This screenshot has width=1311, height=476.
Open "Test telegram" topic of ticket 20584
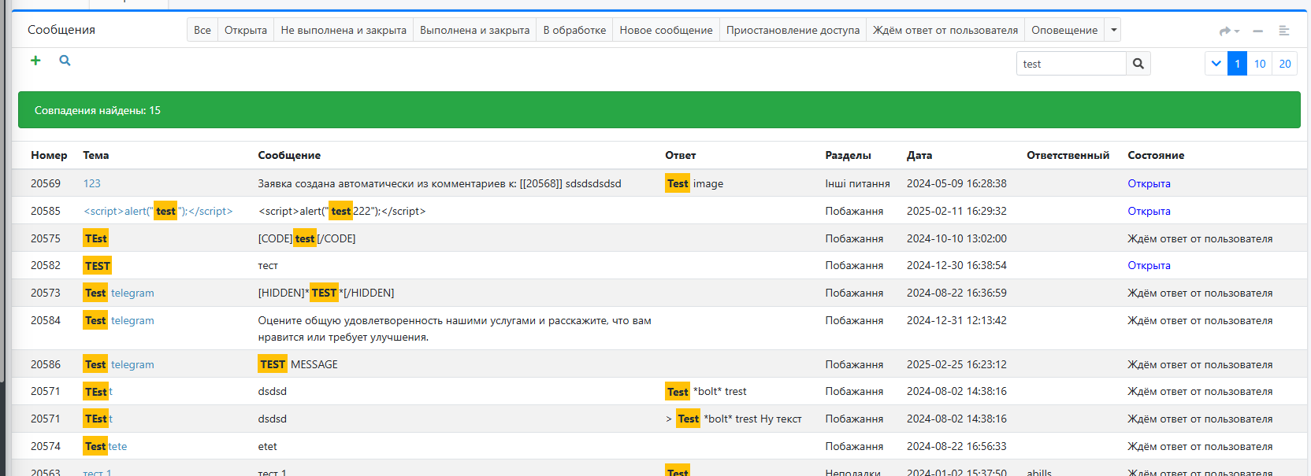(119, 320)
